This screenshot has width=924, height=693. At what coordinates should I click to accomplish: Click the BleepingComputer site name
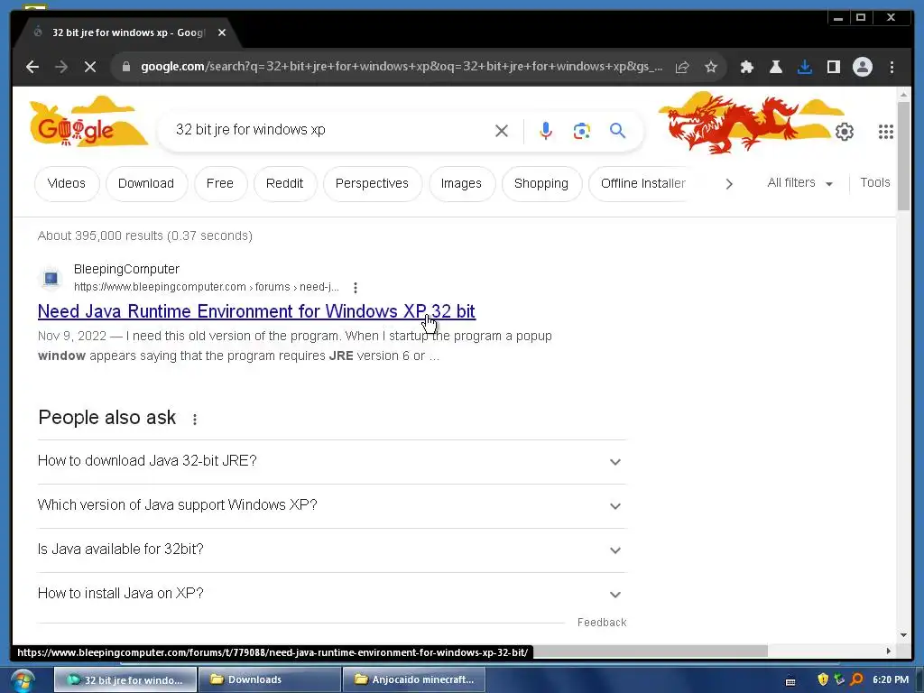(126, 269)
